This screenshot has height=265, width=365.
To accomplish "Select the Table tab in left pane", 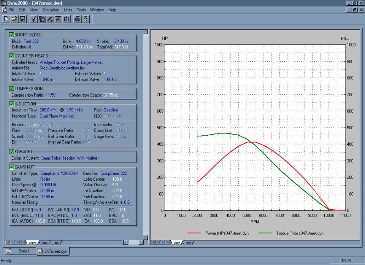I will (56, 243).
